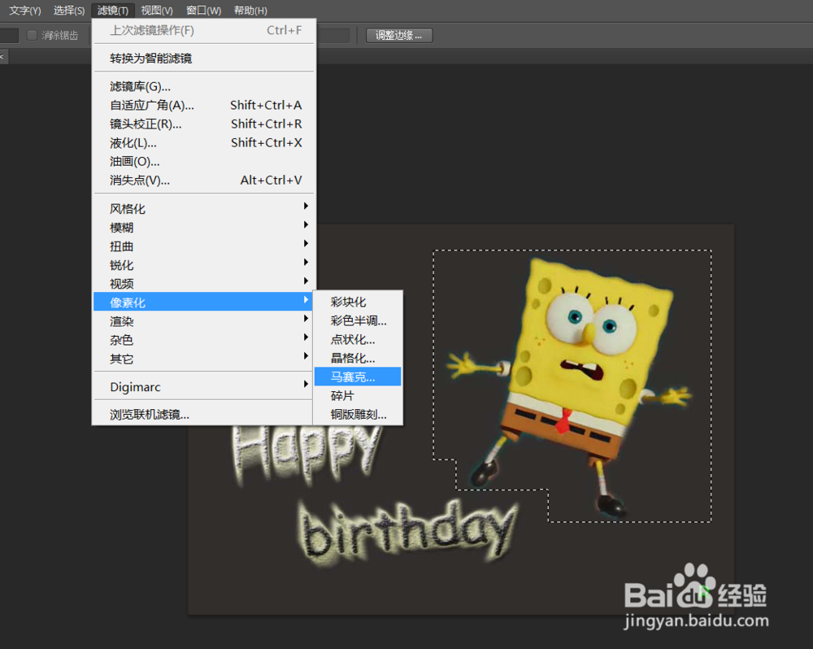Expand the 杂色 submenu
This screenshot has height=649, width=813.
[x=204, y=340]
